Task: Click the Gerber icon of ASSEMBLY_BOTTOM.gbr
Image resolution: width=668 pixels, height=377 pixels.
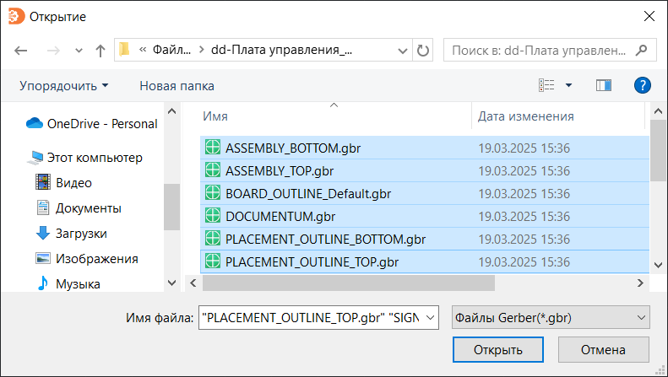Action: click(x=213, y=148)
